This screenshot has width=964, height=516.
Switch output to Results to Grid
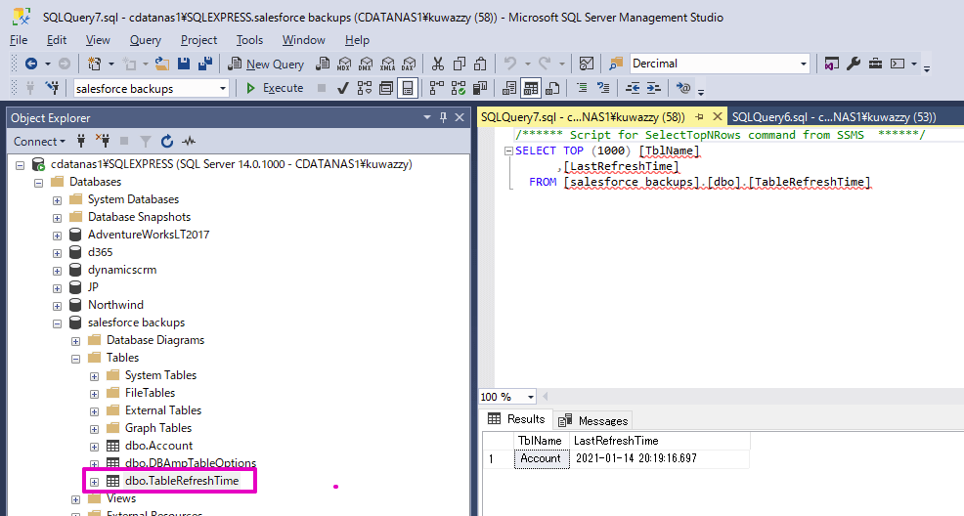click(531, 89)
